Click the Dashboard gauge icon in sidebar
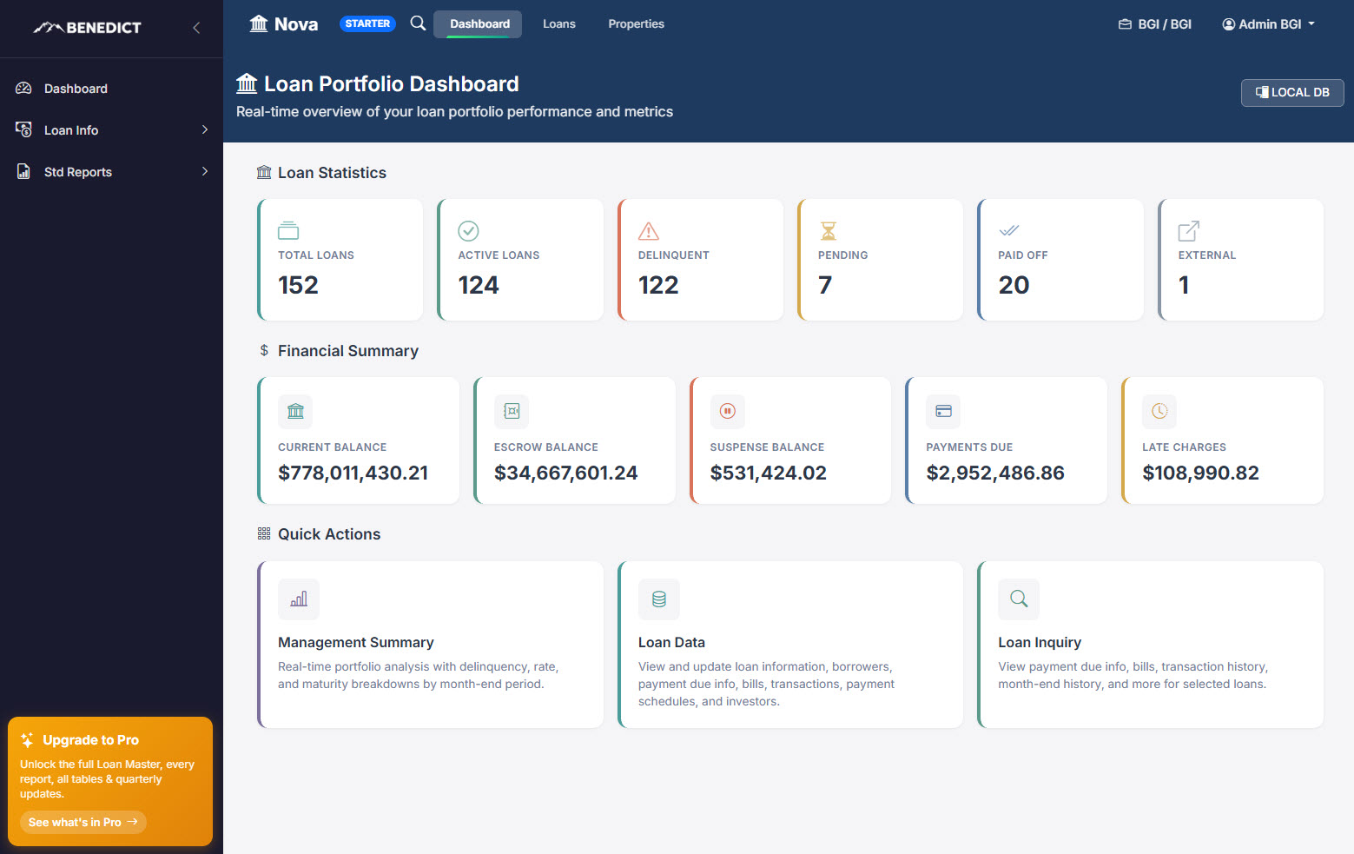Screen dimensions: 1354x854 (23, 89)
